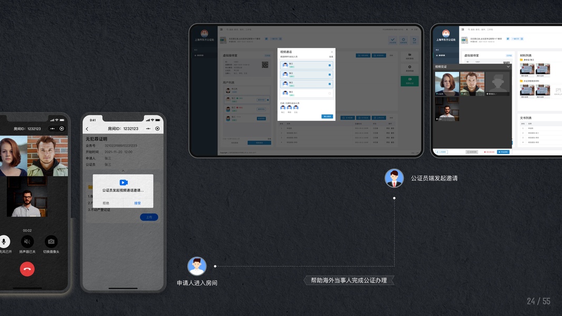Click the notary office logo in right tablet

tap(446, 33)
